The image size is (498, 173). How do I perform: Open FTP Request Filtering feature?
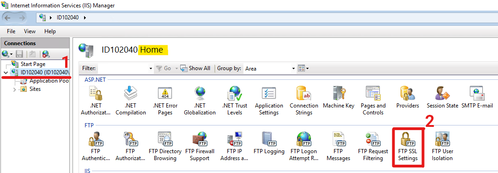point(373,146)
